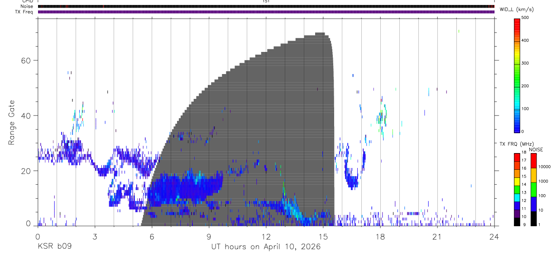This screenshot has height=256, width=556.
Task: Click the 1 label on NOISE scale
Action: pos(540,224)
